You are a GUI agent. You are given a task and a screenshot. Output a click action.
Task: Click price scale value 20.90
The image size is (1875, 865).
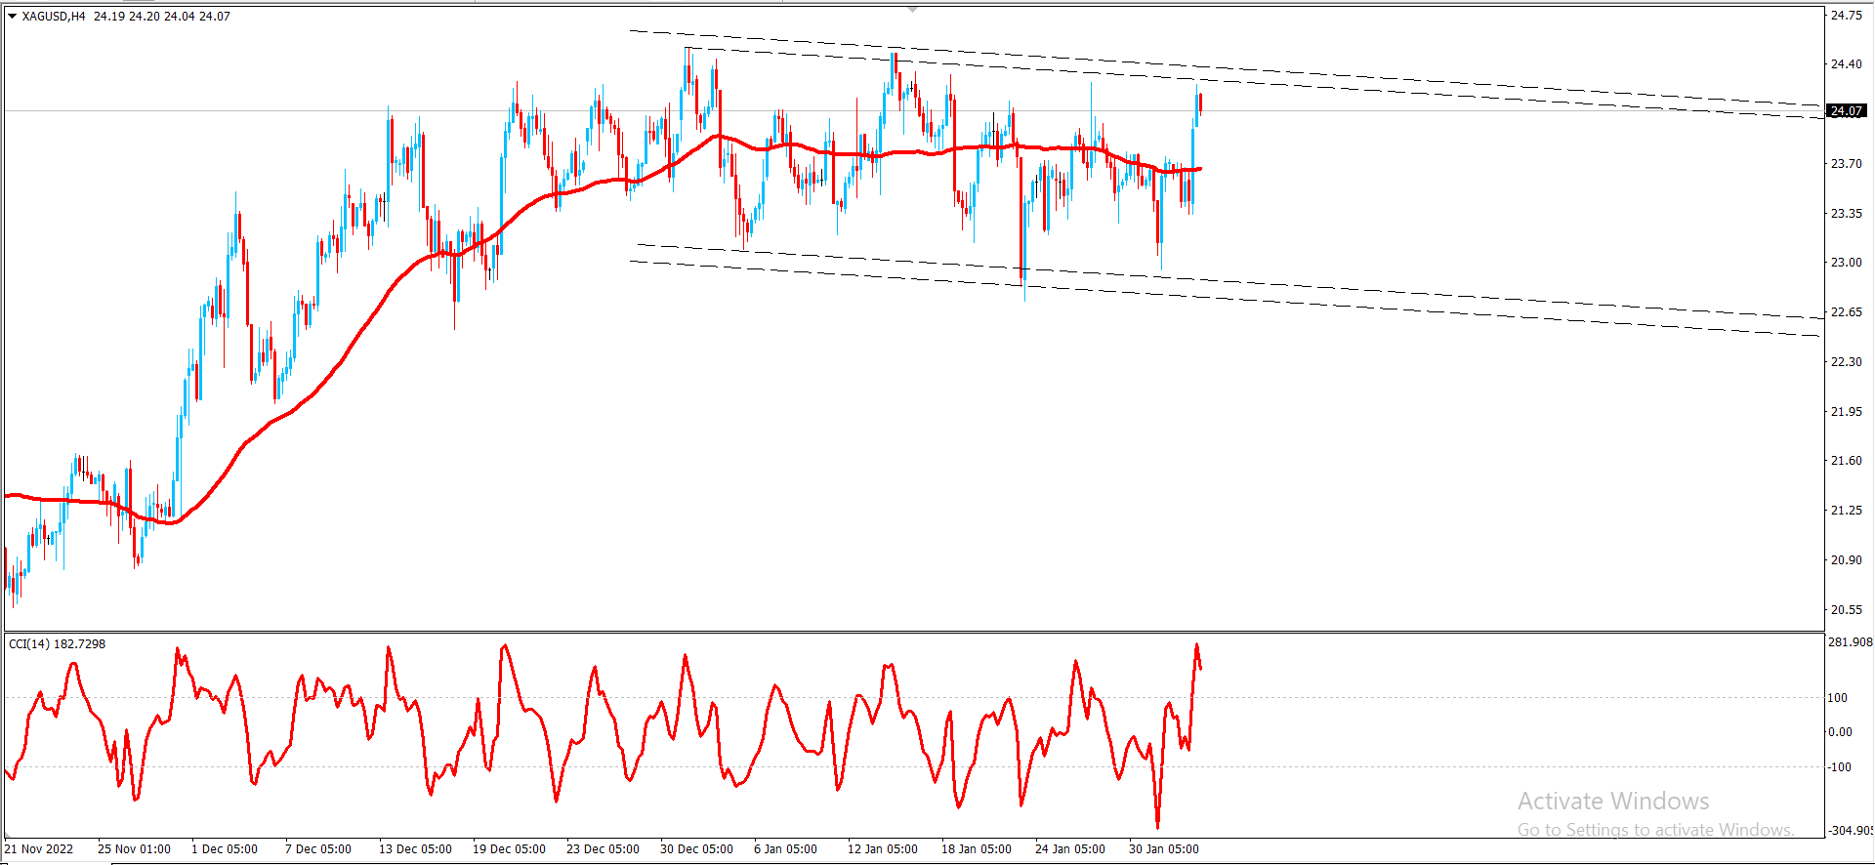pyautogui.click(x=1846, y=560)
